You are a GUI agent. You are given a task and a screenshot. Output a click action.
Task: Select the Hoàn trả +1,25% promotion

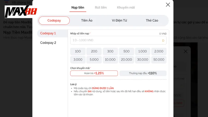(94, 73)
